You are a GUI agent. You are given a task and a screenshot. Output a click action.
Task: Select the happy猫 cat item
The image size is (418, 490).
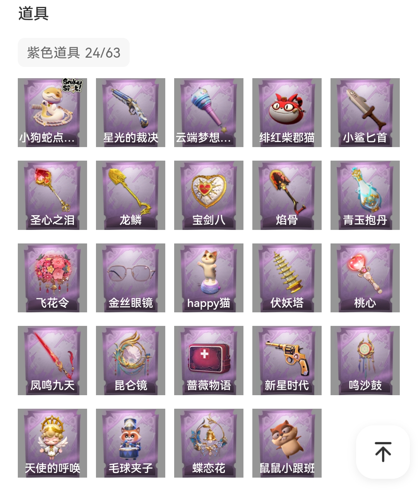point(209,278)
